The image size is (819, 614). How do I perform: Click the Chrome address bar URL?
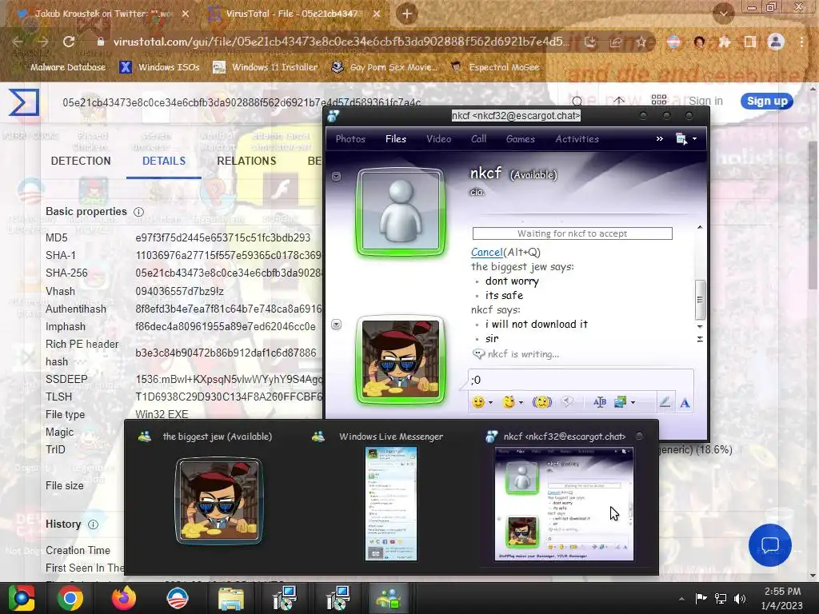tap(341, 42)
